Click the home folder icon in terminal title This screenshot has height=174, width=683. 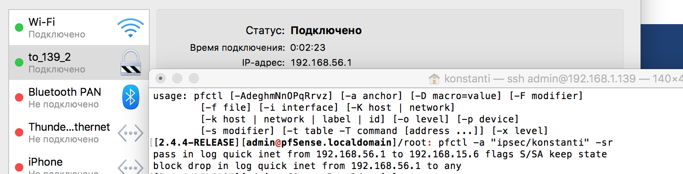pyautogui.click(x=434, y=79)
